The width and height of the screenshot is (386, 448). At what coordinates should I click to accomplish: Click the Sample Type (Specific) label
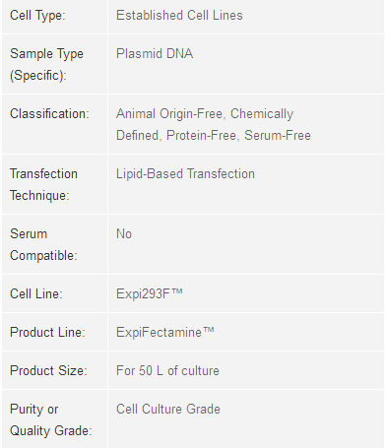[x=46, y=65]
